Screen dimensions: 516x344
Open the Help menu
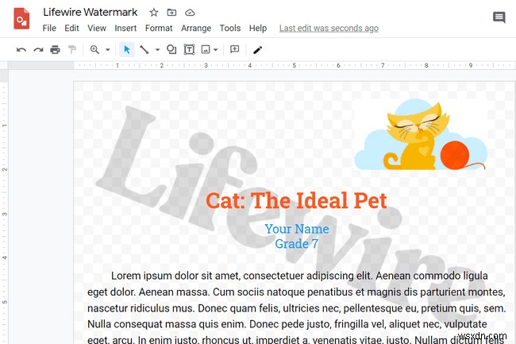(258, 29)
